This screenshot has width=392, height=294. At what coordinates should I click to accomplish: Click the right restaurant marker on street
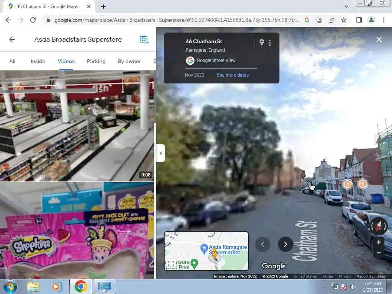pos(363,184)
